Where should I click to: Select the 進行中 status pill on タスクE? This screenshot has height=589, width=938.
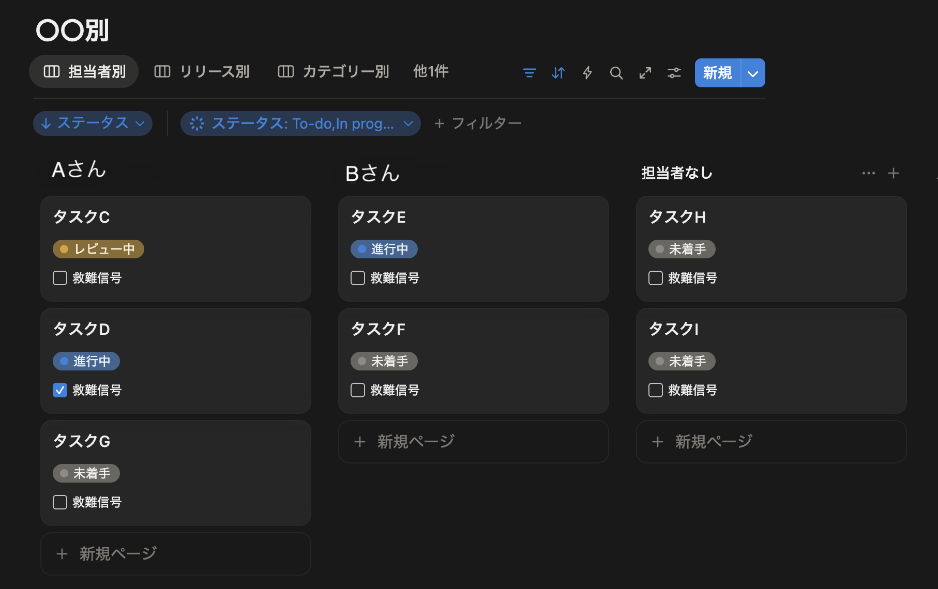384,249
